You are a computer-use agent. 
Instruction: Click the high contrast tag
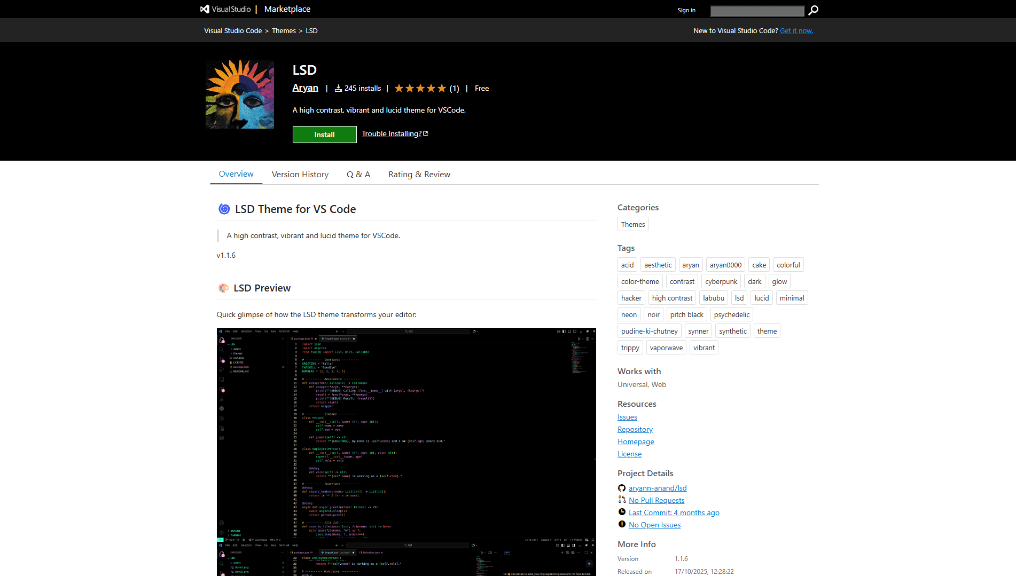(x=672, y=298)
